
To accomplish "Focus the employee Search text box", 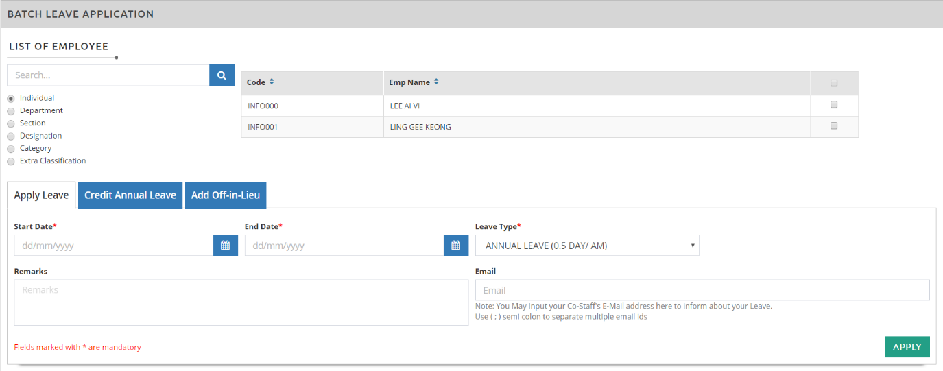I will click(108, 75).
